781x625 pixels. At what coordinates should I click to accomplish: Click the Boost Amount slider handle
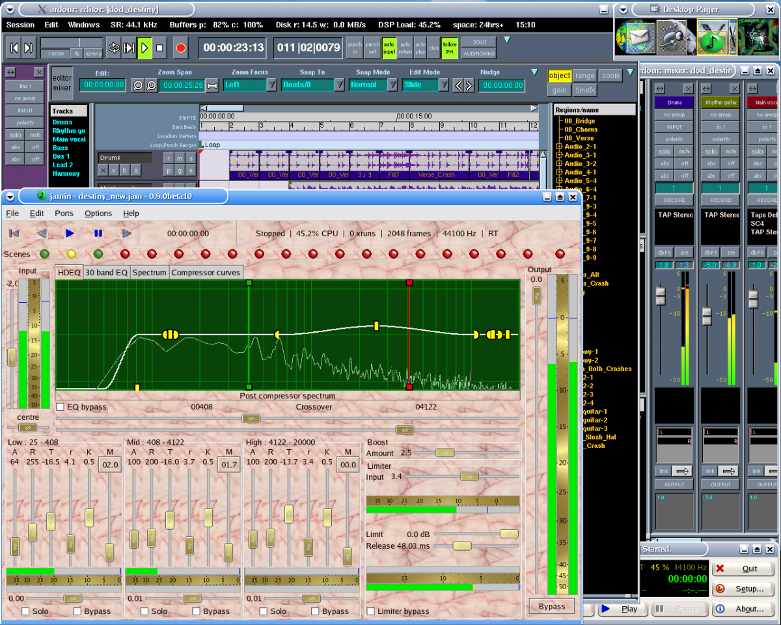[445, 452]
